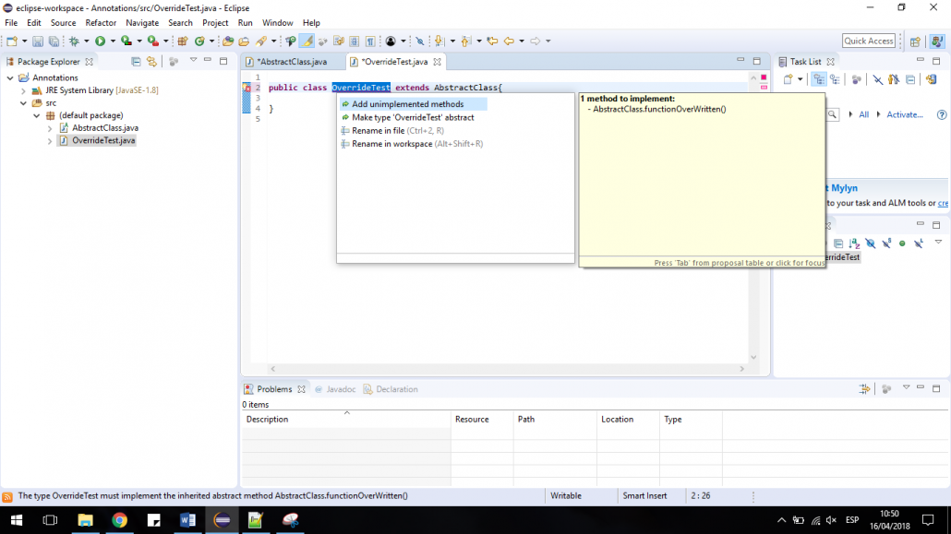Open the New wizard from the toolbar

12,41
